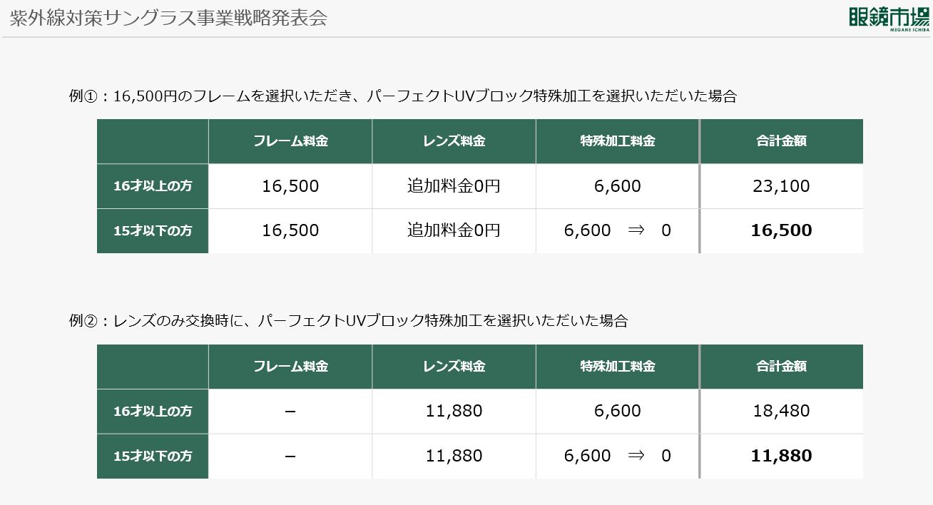The height and width of the screenshot is (505, 933).
Task: Click the slide title 紫外線対策サングラス事業戦略発表会
Action: (x=168, y=19)
